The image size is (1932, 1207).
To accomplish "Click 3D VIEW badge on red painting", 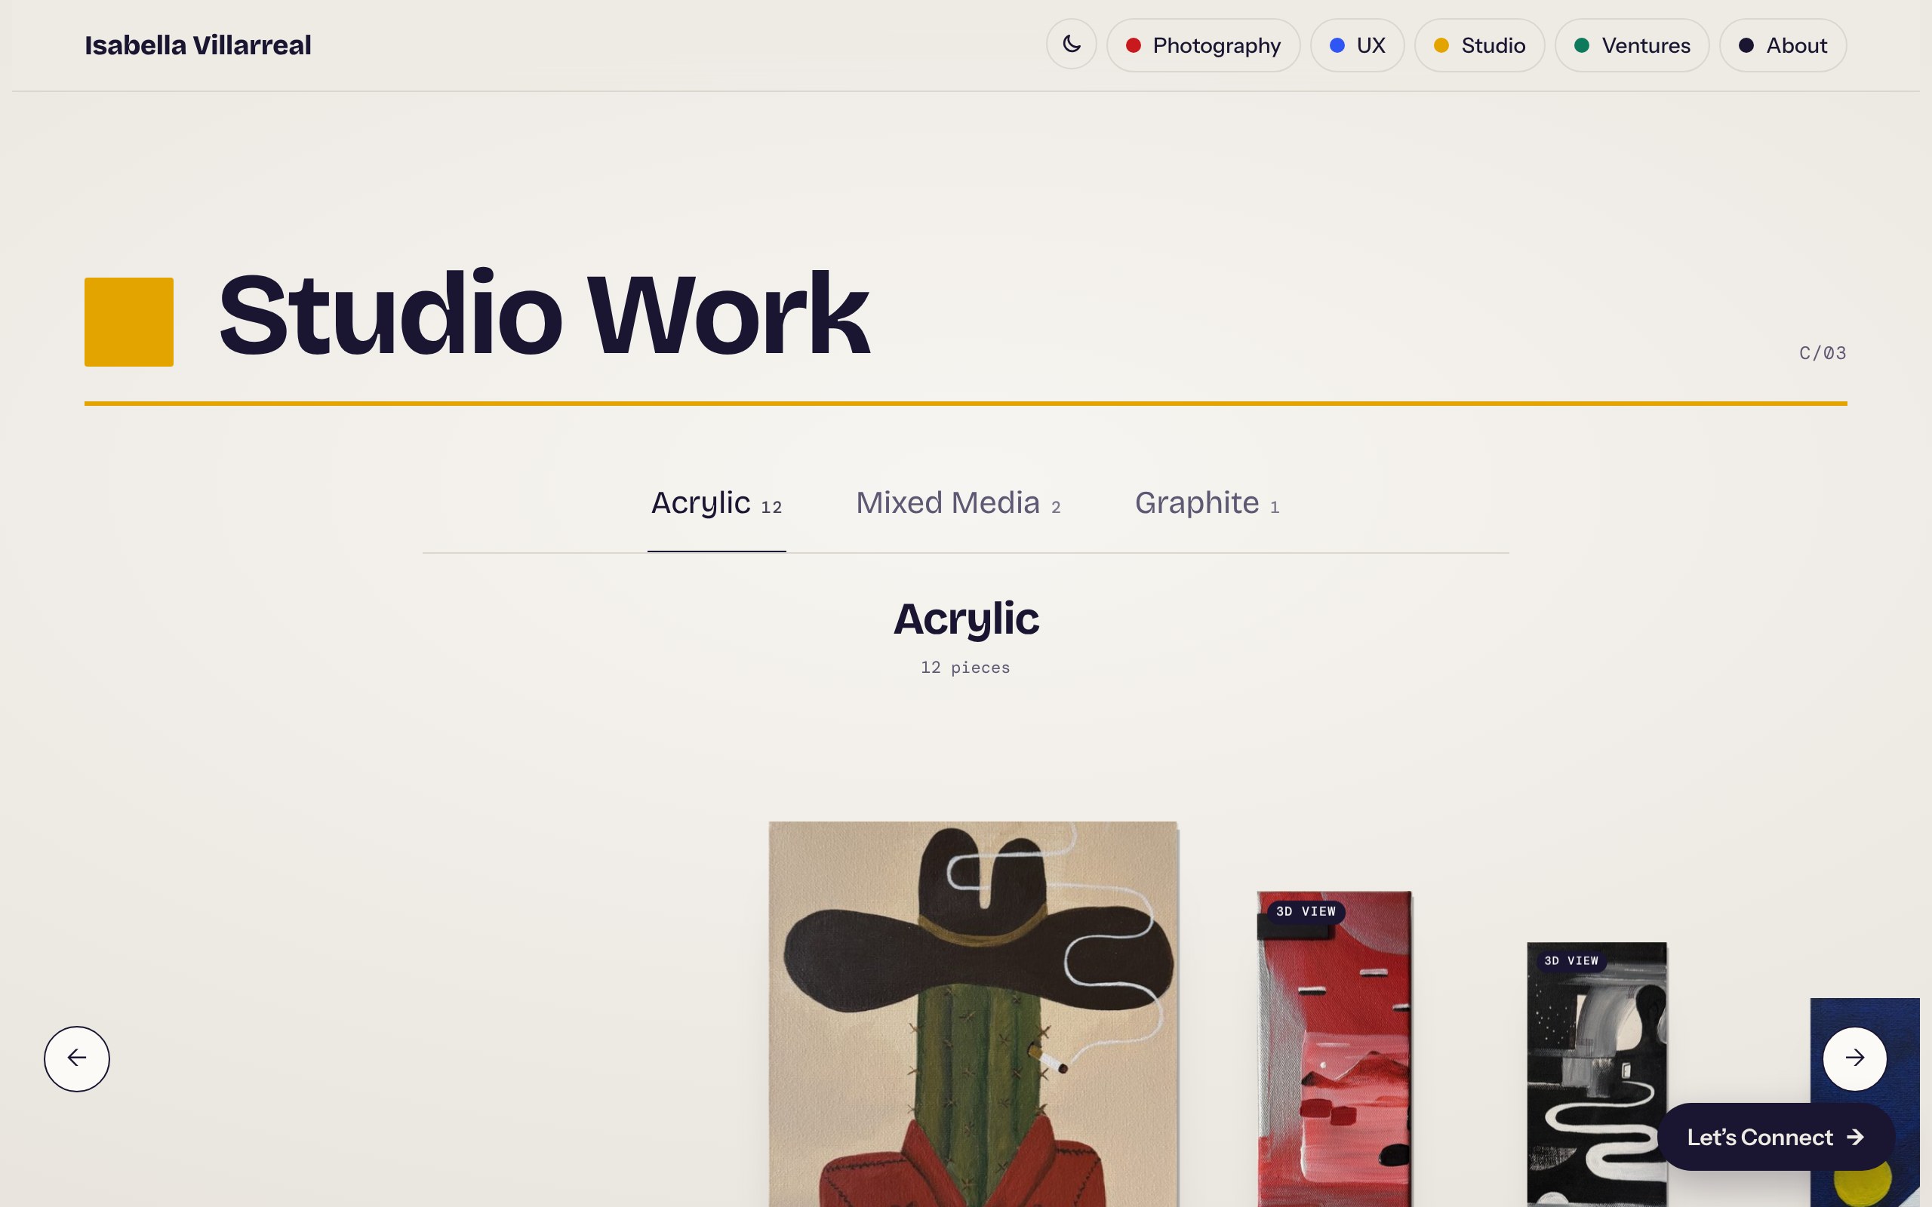I will 1306,911.
